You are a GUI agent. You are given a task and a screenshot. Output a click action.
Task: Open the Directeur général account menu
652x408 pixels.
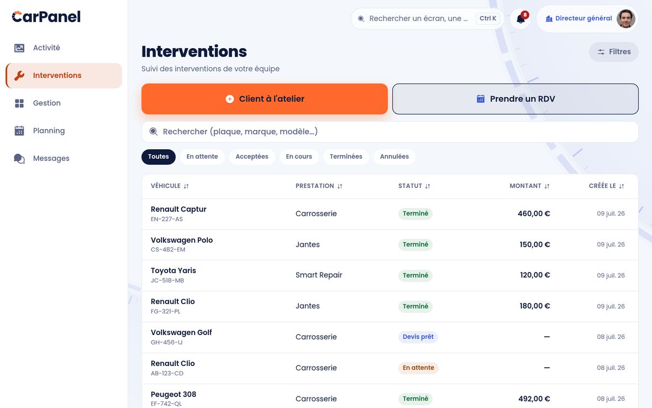587,18
